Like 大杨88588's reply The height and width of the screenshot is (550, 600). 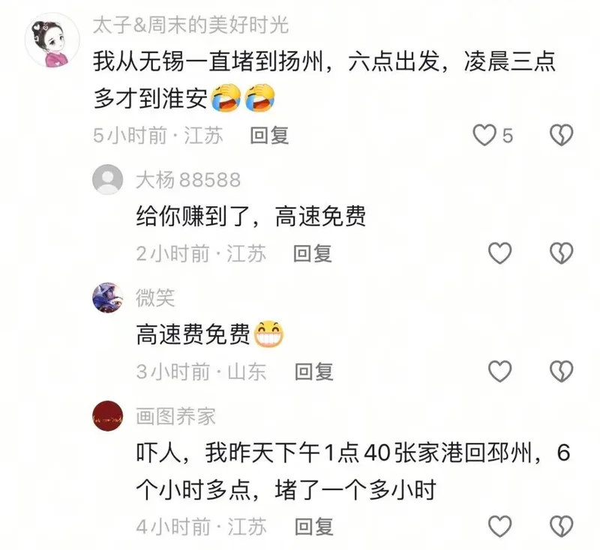tap(500, 253)
